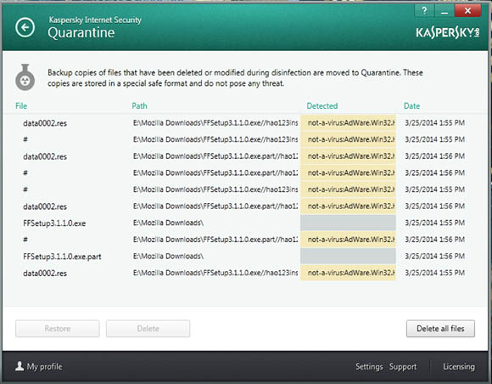
Task: Open the Support link
Action: coord(403,367)
